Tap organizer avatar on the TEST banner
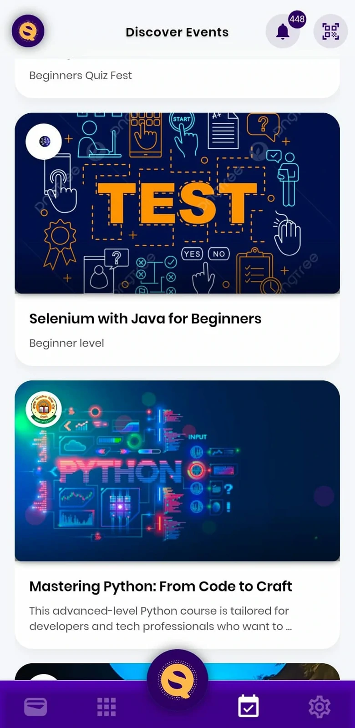The width and height of the screenshot is (355, 728). pos(44,142)
